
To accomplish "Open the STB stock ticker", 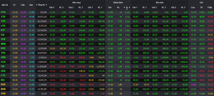I will click(x=3, y=17).
